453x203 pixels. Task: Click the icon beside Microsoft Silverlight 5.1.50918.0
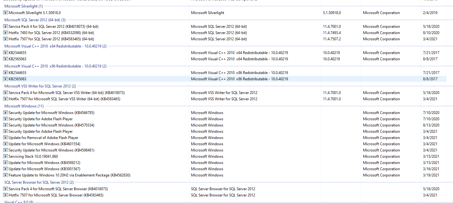(x=6, y=13)
